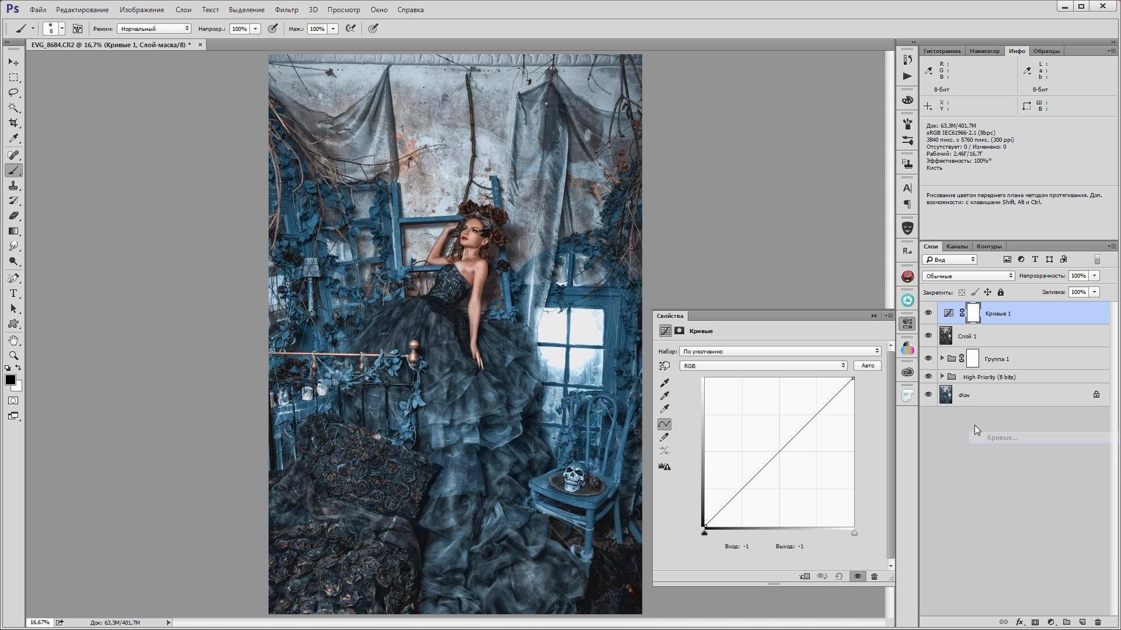Open the layer blend mode dropdown Обычные
1121x630 pixels.
[969, 276]
